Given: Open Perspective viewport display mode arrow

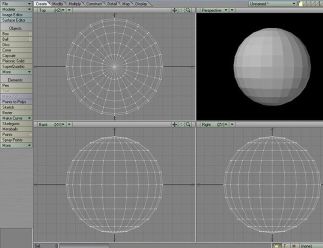Looking at the screenshot, I should (x=232, y=10).
